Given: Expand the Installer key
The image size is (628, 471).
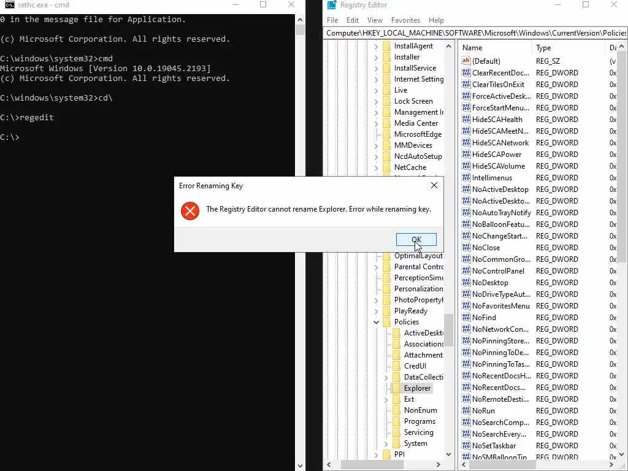Looking at the screenshot, I should click(x=376, y=57).
